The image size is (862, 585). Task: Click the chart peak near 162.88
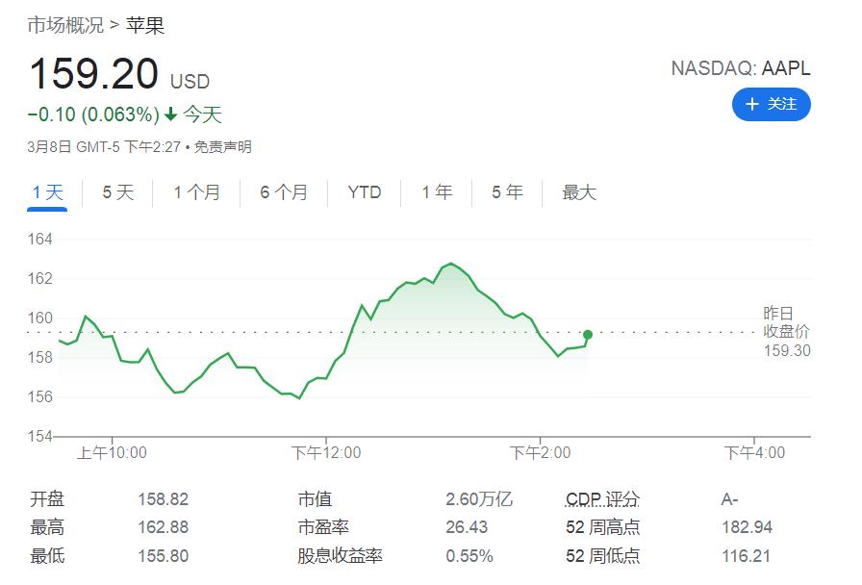tap(450, 264)
